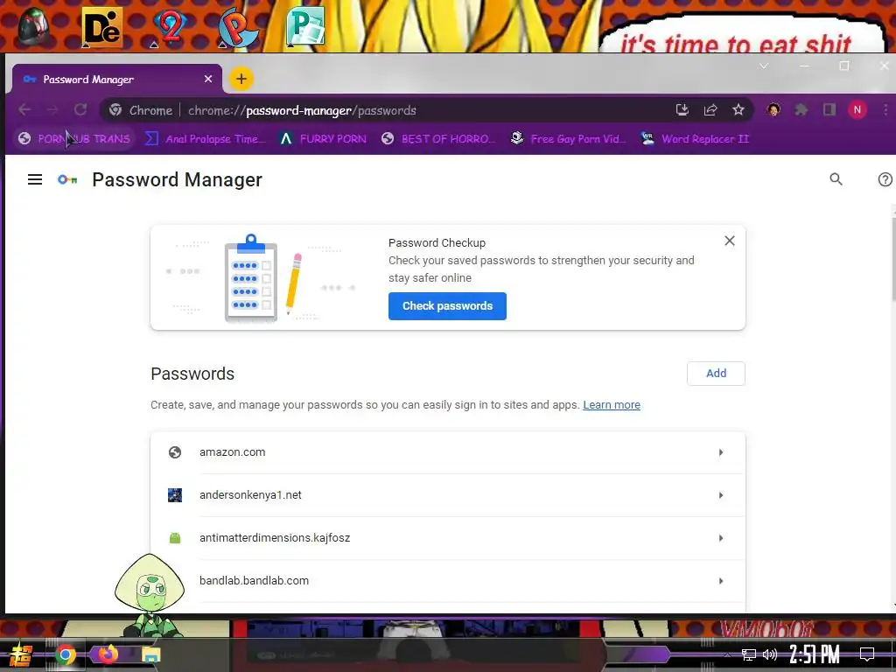
Task: Click the green Android favicon for antimatterdimensions
Action: tap(175, 538)
